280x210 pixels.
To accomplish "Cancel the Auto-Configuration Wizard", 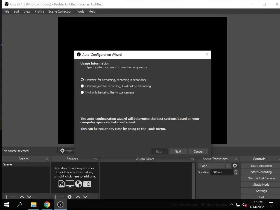I will tap(198, 151).
